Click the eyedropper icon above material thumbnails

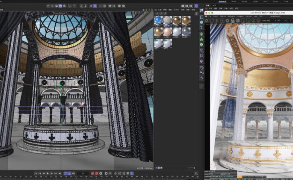[165, 14]
